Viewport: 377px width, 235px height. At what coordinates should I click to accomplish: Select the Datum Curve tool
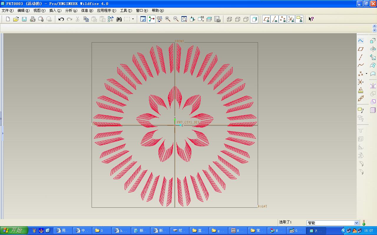click(361, 65)
